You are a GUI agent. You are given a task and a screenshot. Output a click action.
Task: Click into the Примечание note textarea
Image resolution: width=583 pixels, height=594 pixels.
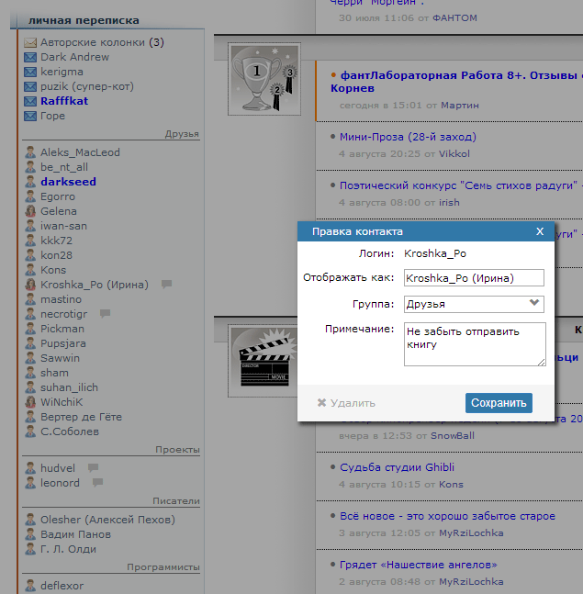[x=474, y=343]
